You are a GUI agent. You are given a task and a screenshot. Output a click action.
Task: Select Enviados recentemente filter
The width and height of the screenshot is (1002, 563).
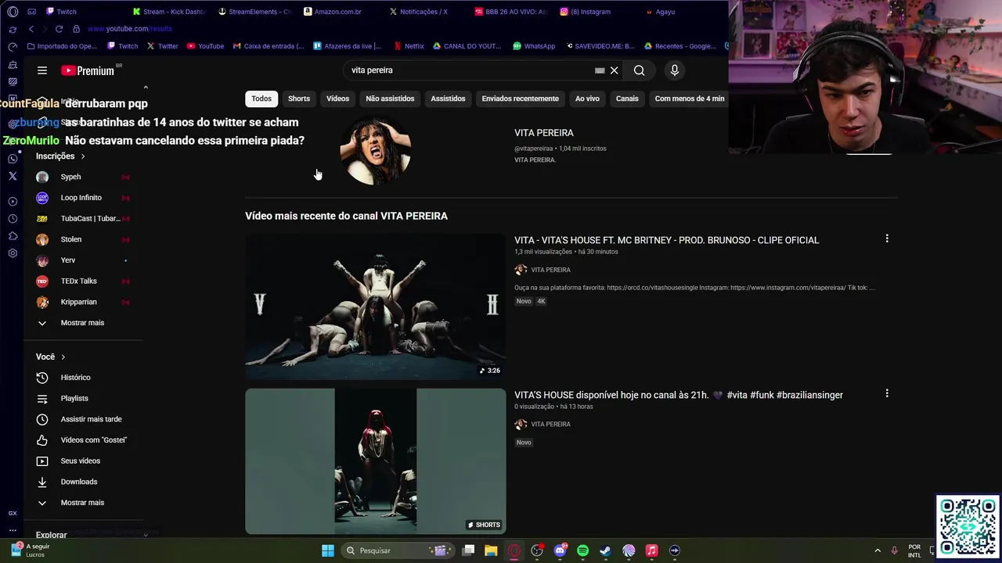click(521, 99)
